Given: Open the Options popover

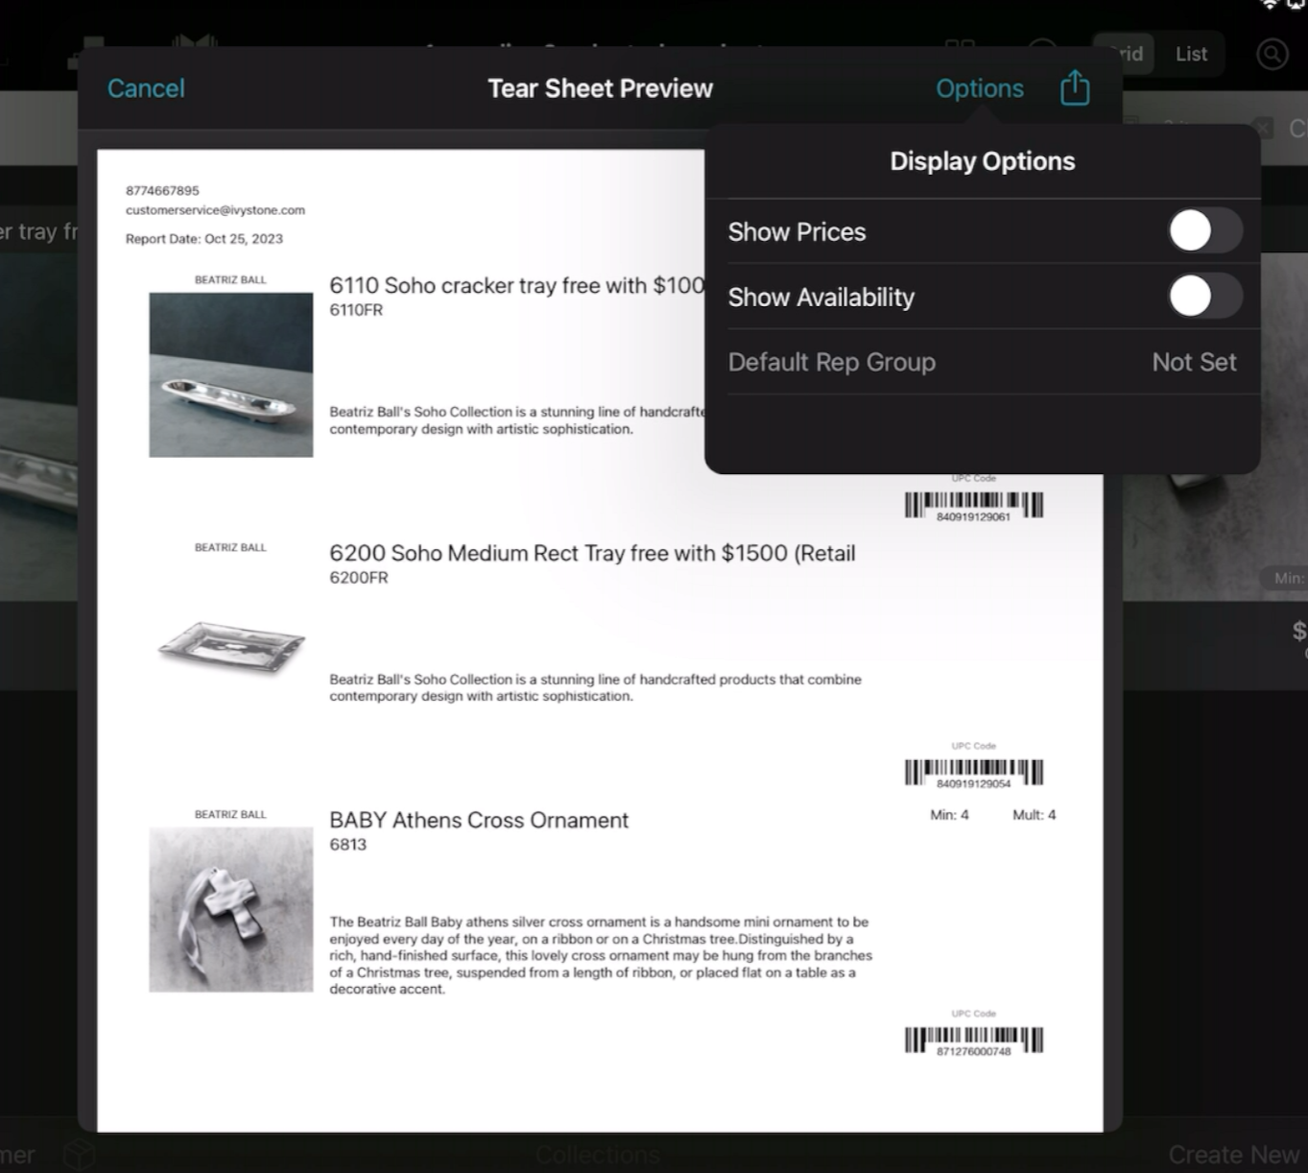Looking at the screenshot, I should coord(980,88).
